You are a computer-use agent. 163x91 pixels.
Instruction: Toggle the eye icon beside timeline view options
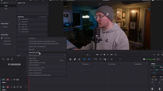click(x=8, y=59)
